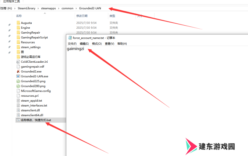248x156 pixels.
Task: Click the Augusta row date 2025/7/30 9:54
Action: click(86, 23)
